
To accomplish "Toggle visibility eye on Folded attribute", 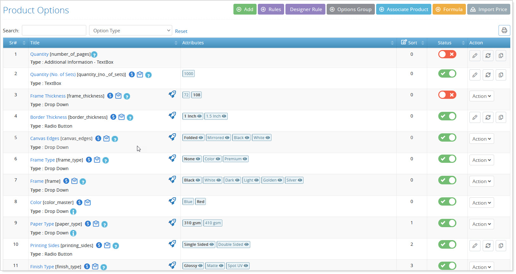I will [201, 138].
